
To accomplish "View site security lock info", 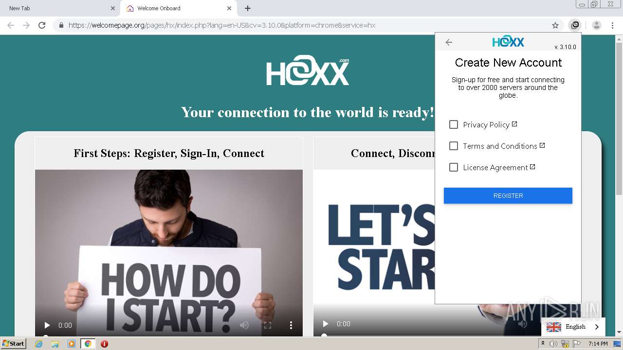I will pyautogui.click(x=61, y=25).
